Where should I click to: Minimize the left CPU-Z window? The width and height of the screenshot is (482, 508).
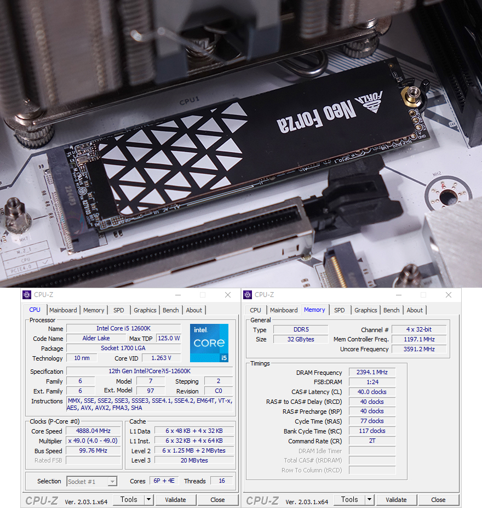click(178, 295)
